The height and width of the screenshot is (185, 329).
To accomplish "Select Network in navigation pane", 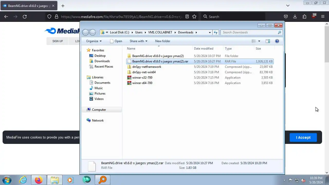I will [98, 121].
